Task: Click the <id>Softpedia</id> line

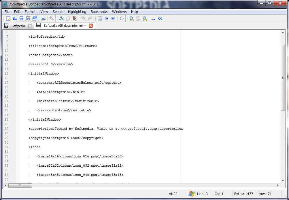Action: tap(47, 37)
